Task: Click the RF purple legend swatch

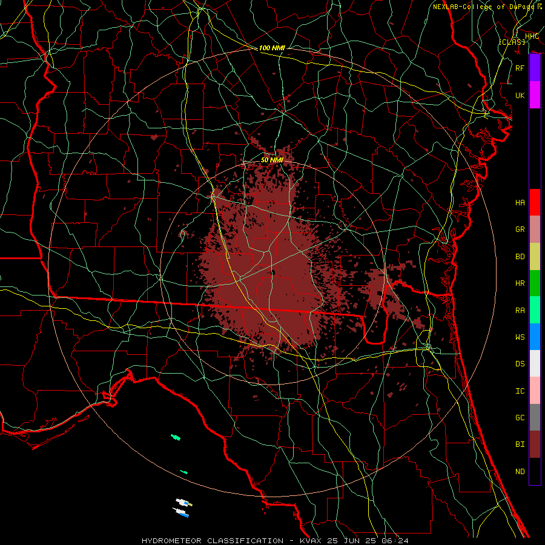Action: [535, 68]
